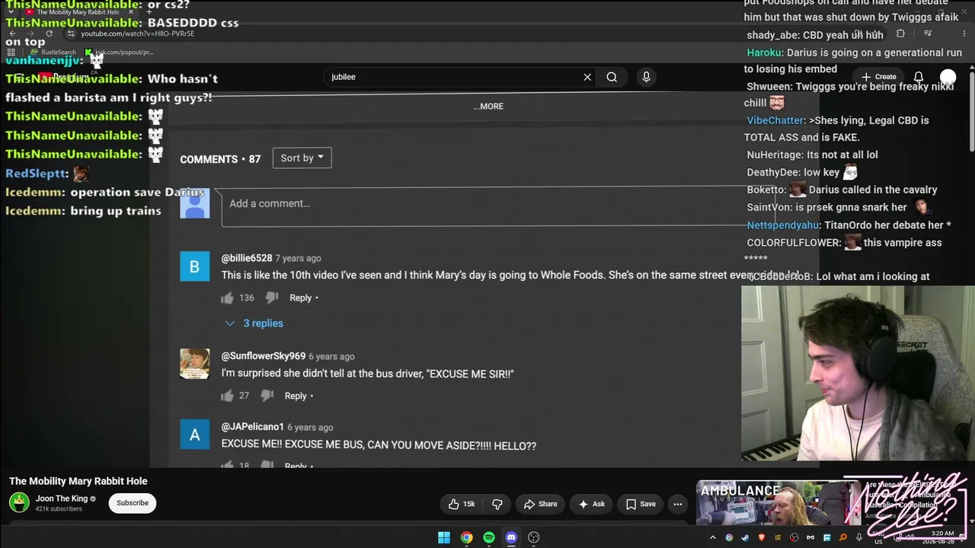Open the Brave tray icon
Viewport: 975px width, 548px height.
(761, 537)
